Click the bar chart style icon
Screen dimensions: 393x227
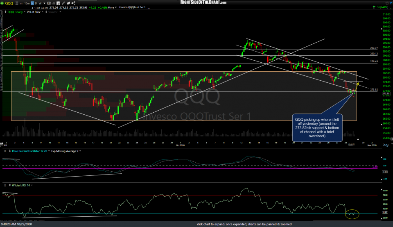[x=53, y=3]
